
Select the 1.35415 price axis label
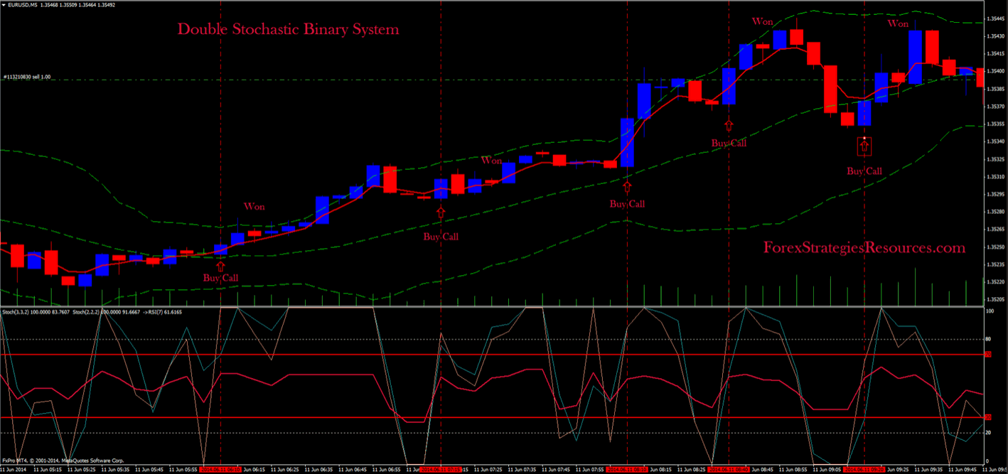pos(996,54)
